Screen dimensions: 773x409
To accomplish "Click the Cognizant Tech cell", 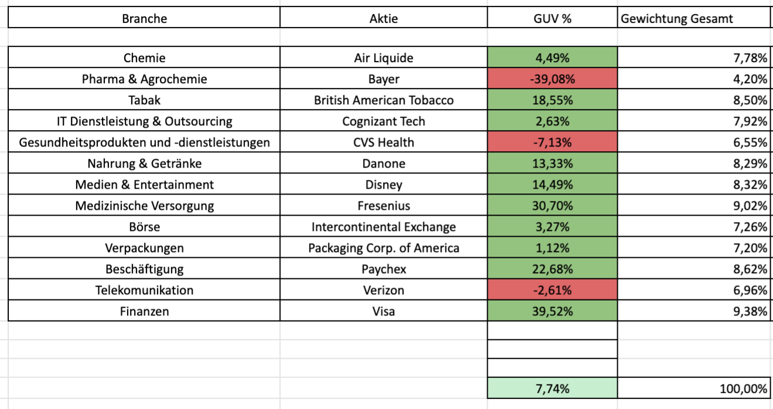I will tap(384, 121).
